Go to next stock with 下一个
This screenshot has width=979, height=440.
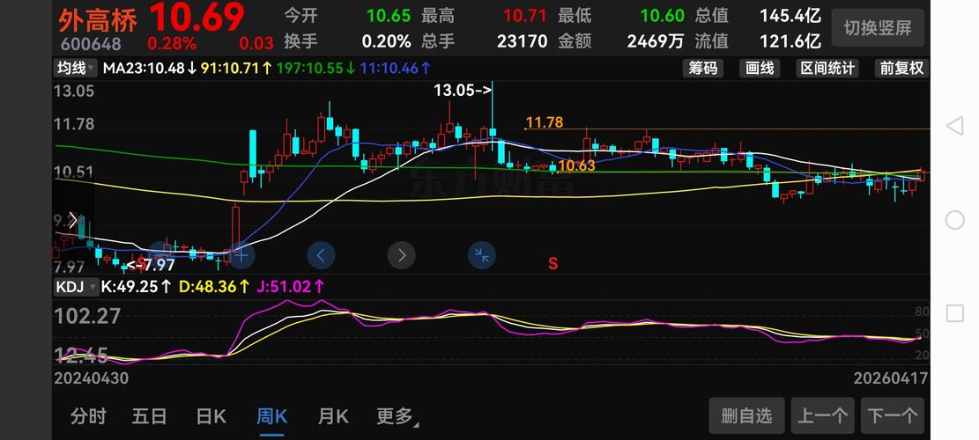pos(893,415)
